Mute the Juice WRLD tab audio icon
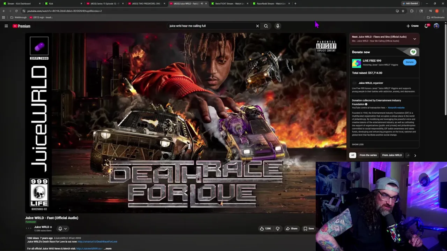 (x=201, y=3)
